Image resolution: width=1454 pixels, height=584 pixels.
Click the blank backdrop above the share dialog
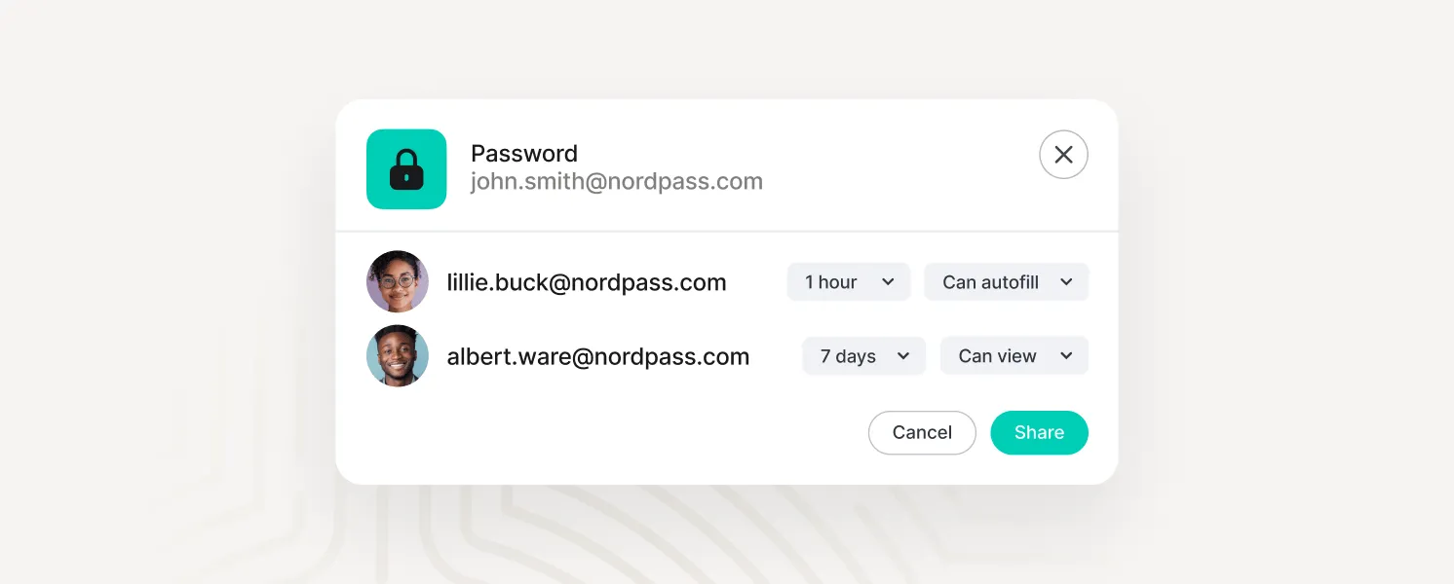(x=727, y=49)
